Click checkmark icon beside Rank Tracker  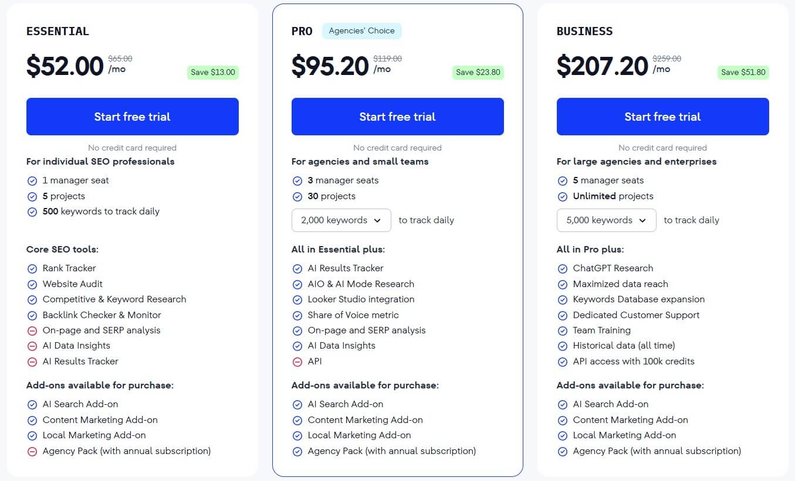pos(32,268)
